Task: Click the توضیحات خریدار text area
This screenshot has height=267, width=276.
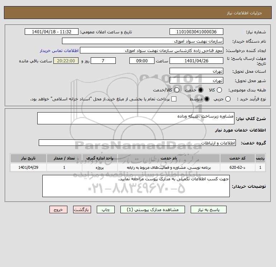Action: tap(136, 186)
